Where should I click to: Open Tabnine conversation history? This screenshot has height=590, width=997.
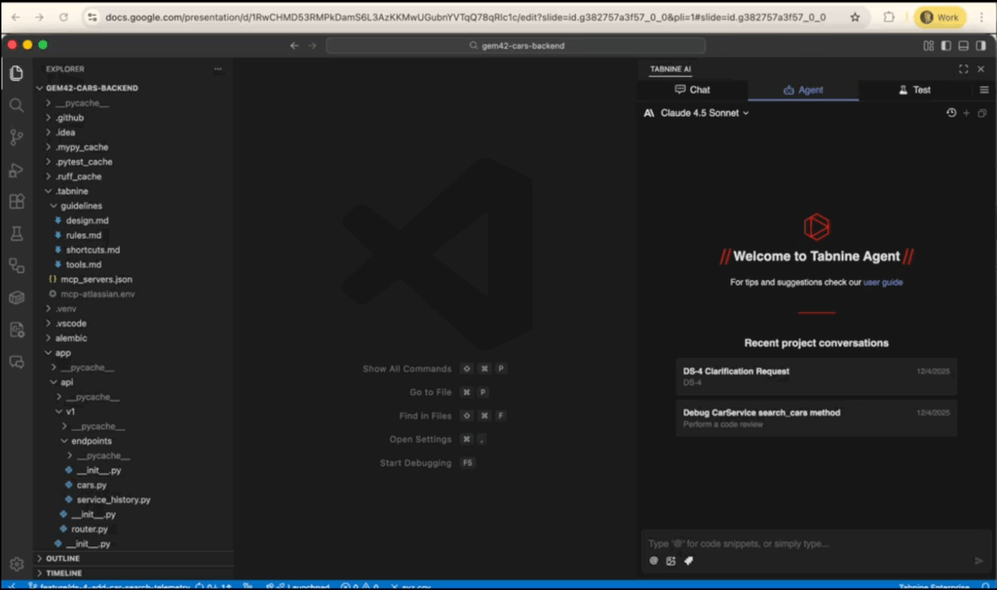point(951,112)
